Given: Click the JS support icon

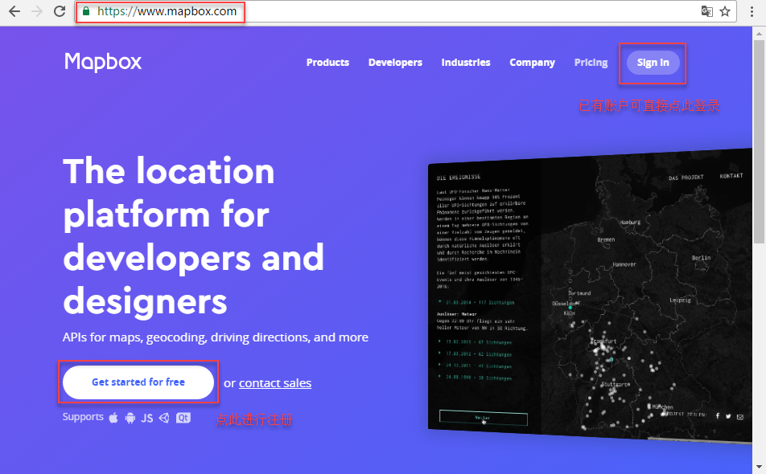Looking at the screenshot, I should click(147, 417).
